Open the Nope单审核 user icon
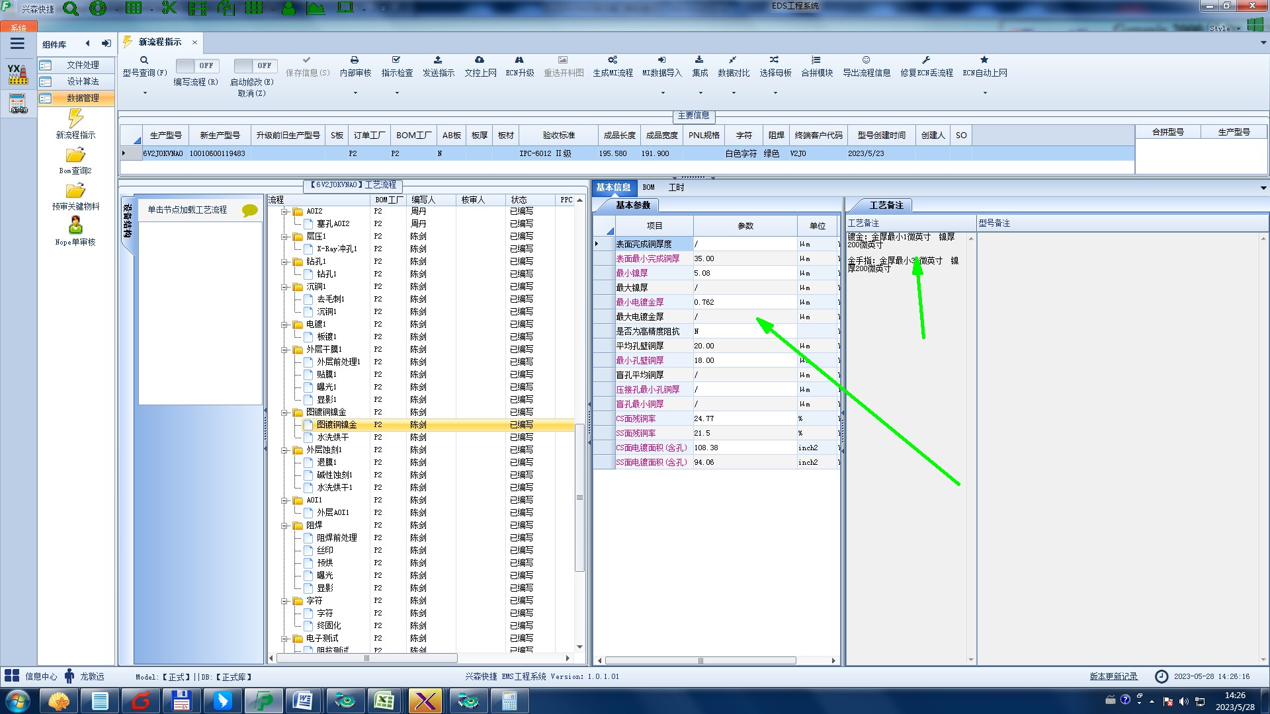Viewport: 1270px width, 714px height. tap(75, 225)
